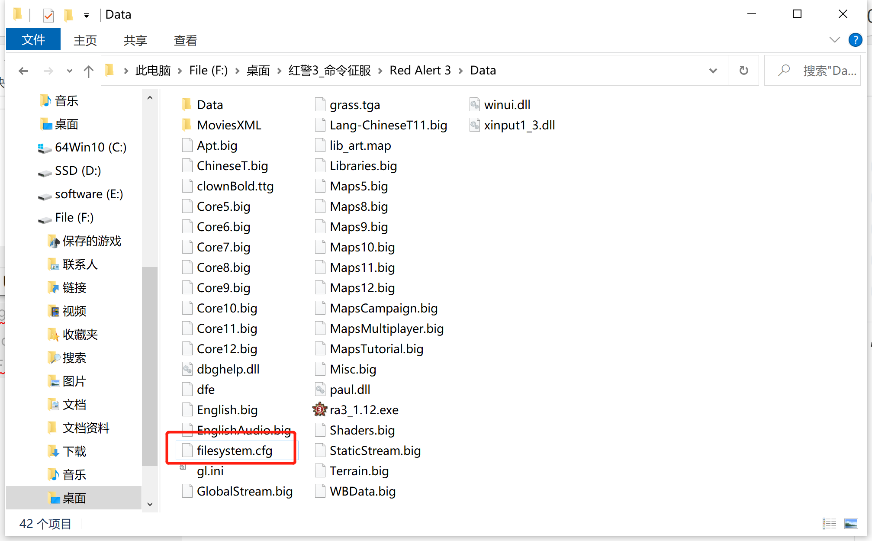This screenshot has height=541, width=872.
Task: Select SSD (D:) drive in sidebar
Action: pyautogui.click(x=77, y=171)
